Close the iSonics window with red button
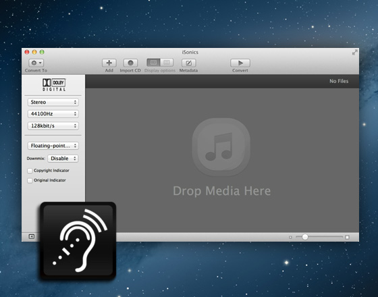The image size is (378, 297). [x=27, y=52]
